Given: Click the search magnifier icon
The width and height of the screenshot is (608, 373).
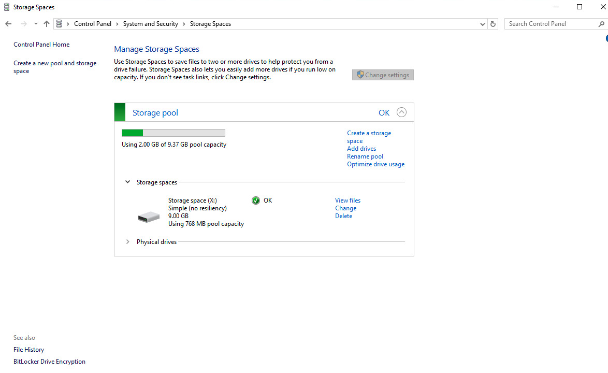Looking at the screenshot, I should tap(601, 24).
